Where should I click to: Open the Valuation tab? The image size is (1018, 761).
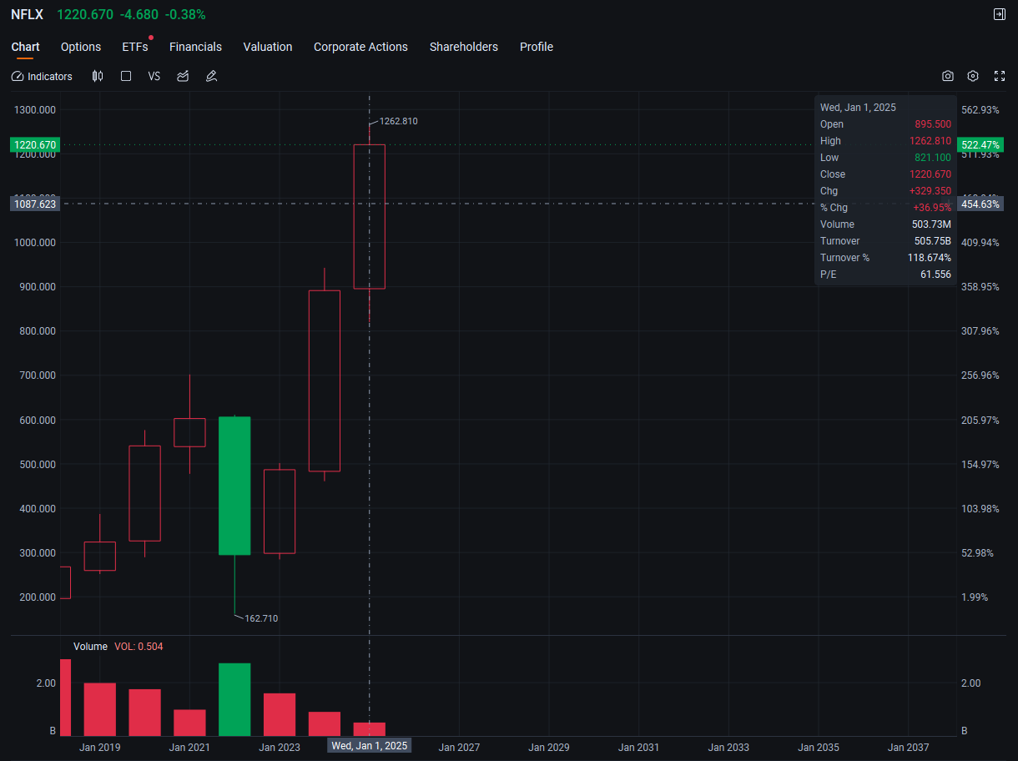268,47
